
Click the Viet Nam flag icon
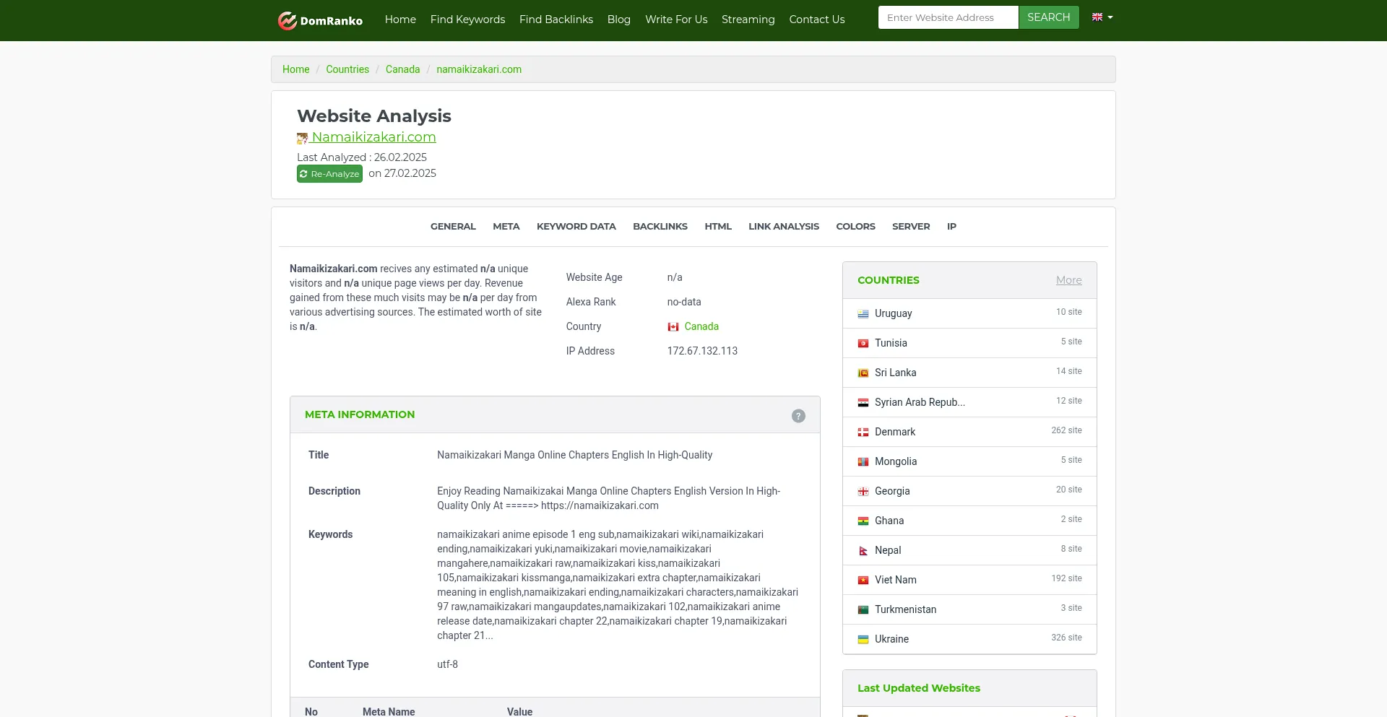tap(863, 581)
